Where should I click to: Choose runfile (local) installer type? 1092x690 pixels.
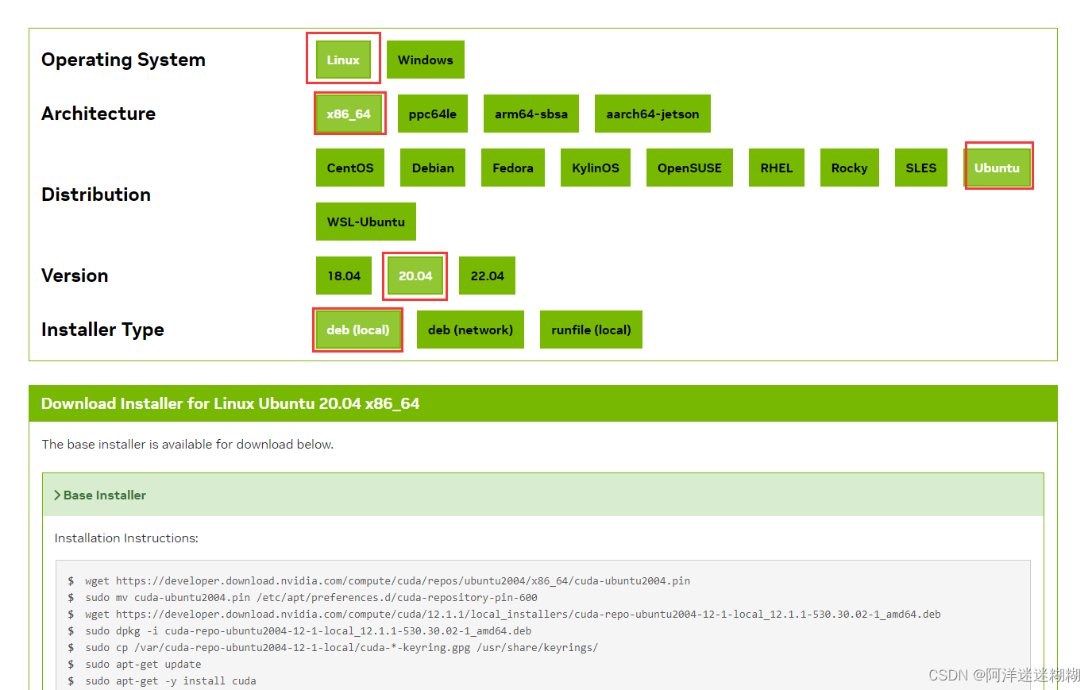(591, 330)
